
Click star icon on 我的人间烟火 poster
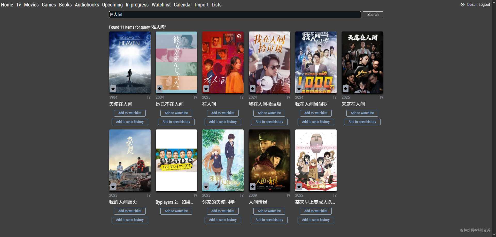(x=113, y=187)
